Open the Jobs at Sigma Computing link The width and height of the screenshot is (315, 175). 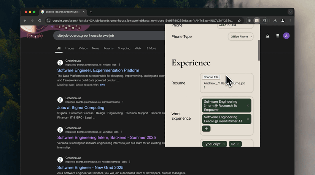pyautogui.click(x=81, y=108)
